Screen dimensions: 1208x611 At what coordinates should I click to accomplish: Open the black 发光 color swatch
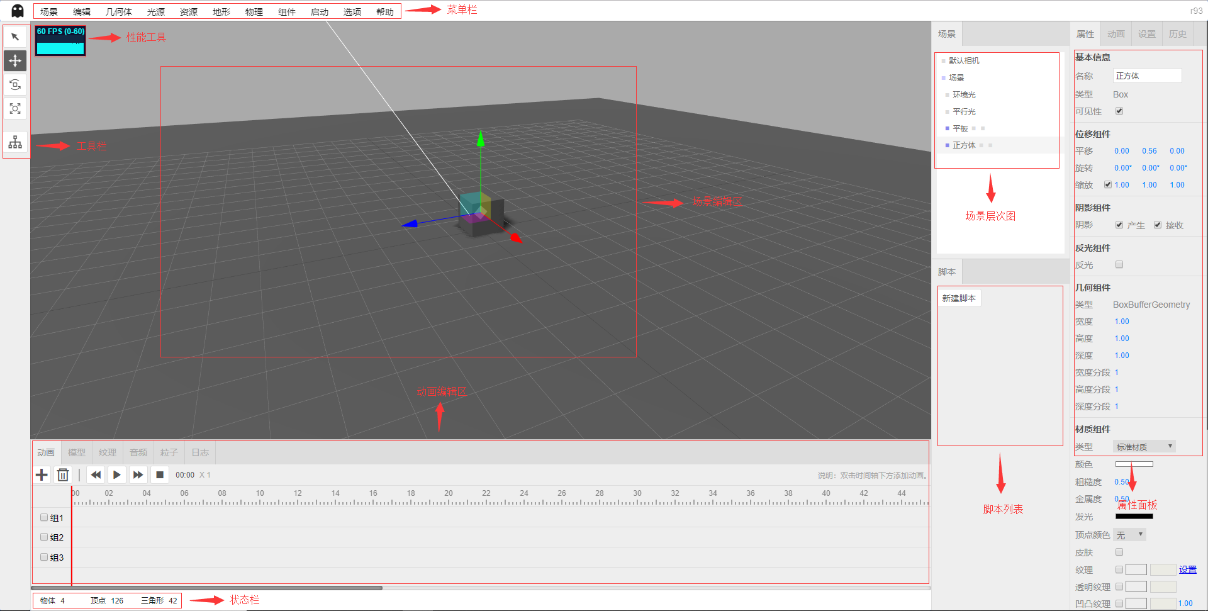(x=1134, y=517)
